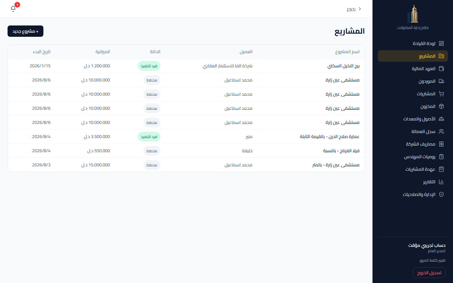Select المخزون in the sidebar
Image resolution: width=453 pixels, height=283 pixels.
(x=413, y=106)
